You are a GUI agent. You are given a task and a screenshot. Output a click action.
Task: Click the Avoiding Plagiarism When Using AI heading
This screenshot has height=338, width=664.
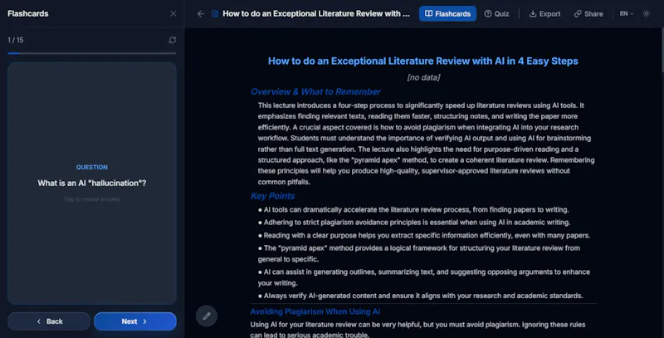[x=315, y=311]
